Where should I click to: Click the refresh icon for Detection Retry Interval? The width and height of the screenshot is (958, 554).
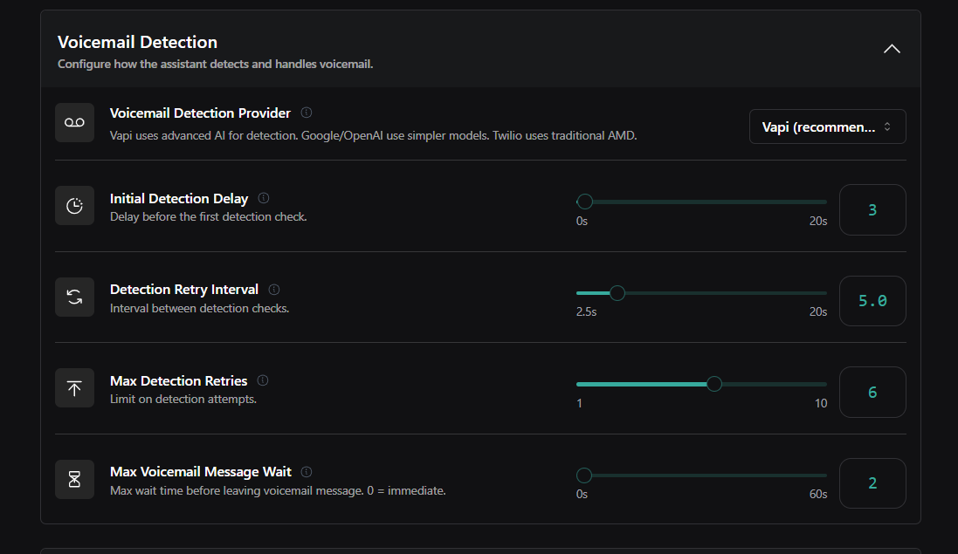(74, 297)
